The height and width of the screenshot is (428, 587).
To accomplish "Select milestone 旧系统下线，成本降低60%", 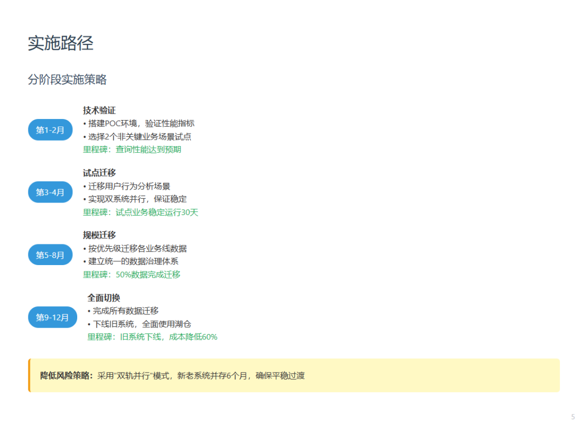I will point(152,337).
